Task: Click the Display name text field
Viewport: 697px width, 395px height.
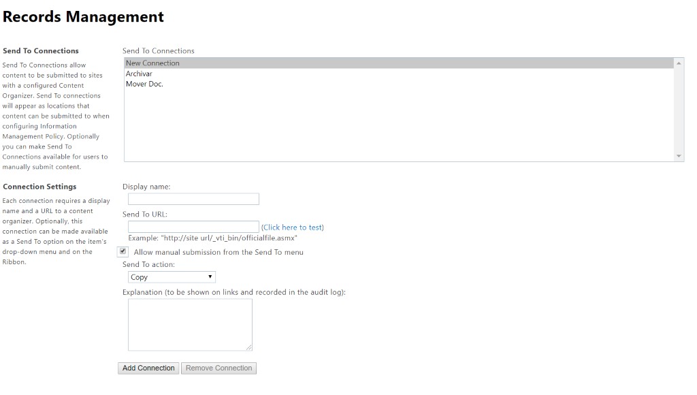Action: [x=193, y=199]
